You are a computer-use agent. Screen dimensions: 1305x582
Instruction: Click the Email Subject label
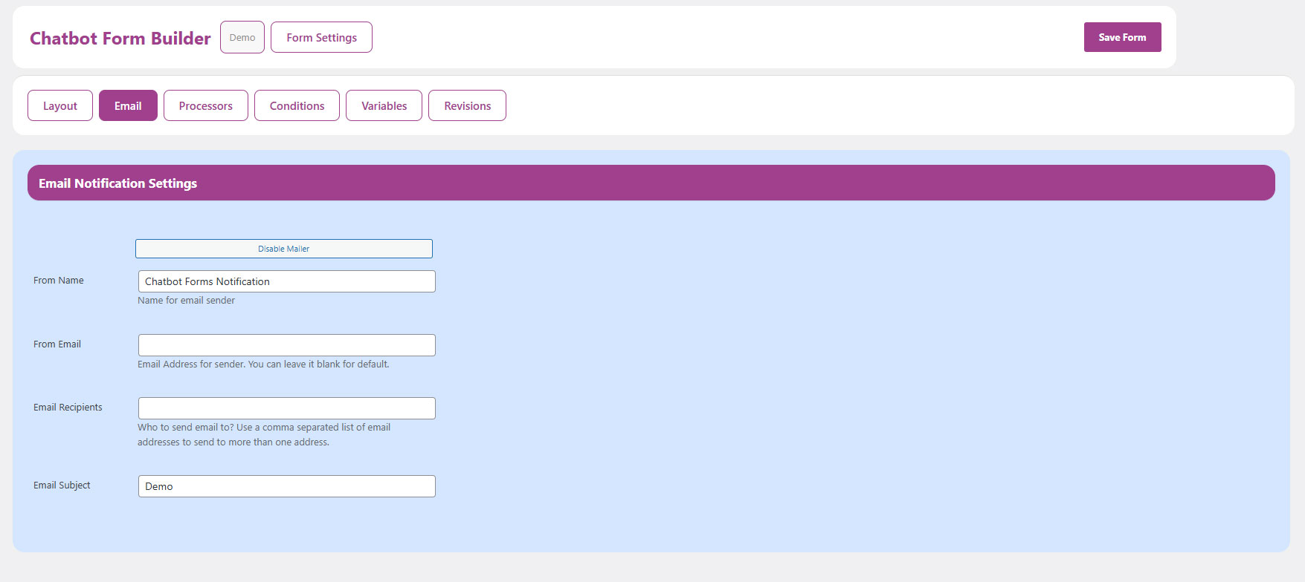click(x=62, y=485)
